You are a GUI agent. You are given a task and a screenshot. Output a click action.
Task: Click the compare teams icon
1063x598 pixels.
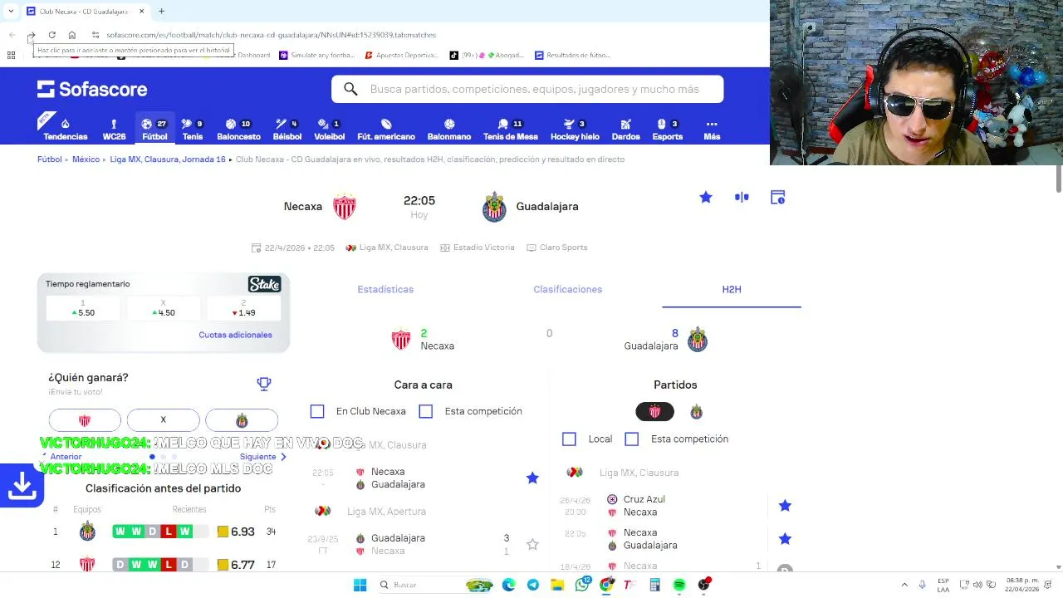coord(742,197)
